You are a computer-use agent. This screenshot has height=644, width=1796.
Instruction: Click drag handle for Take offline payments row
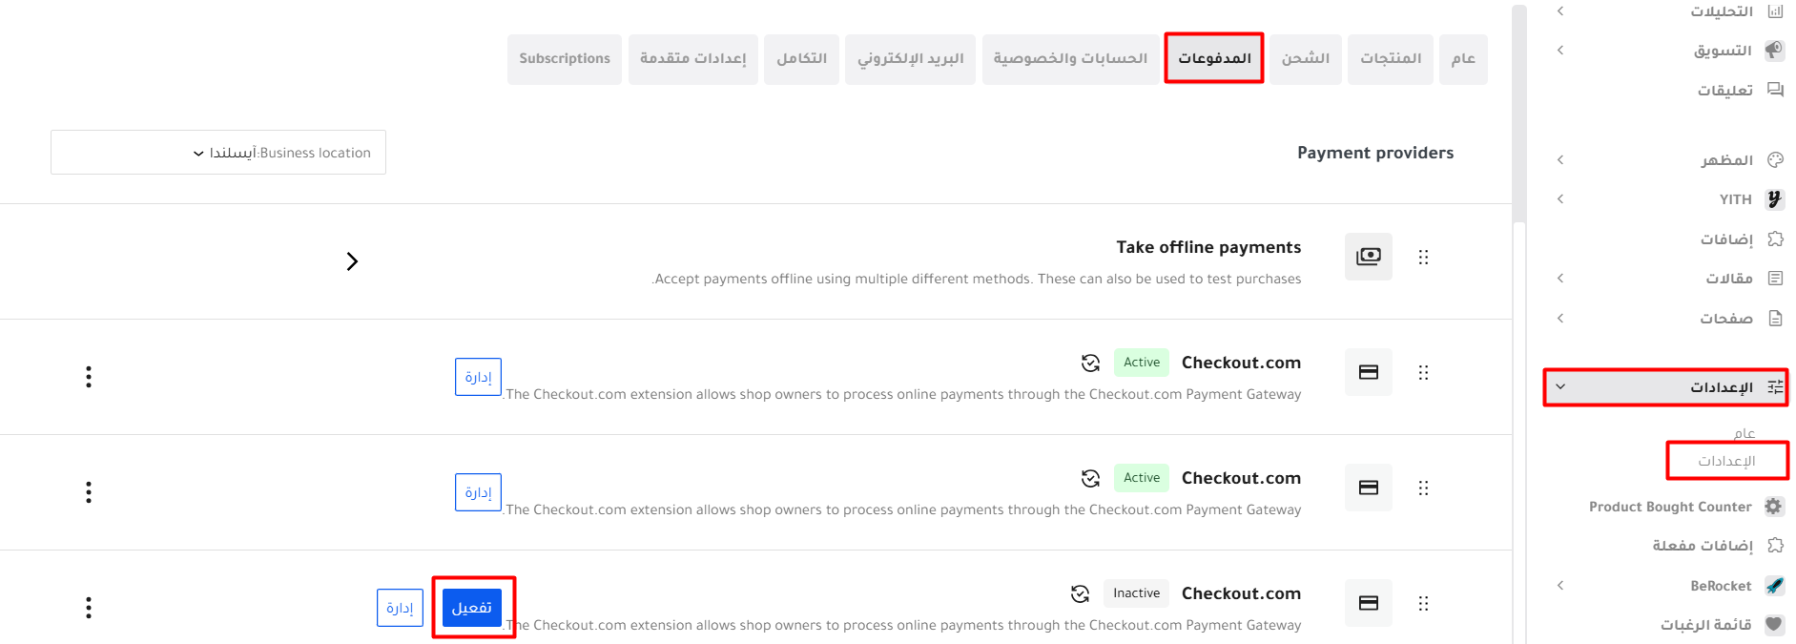[1423, 257]
